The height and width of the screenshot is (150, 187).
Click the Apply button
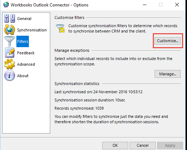170,145
